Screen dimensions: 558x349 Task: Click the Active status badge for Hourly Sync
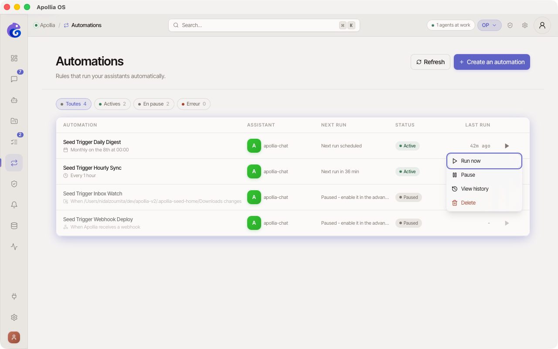408,171
